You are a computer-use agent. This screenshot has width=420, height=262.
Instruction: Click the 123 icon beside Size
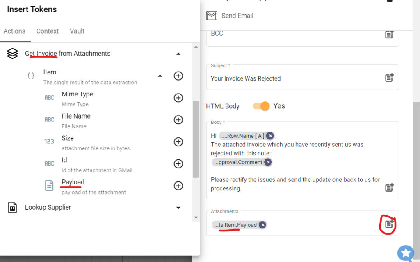pyautogui.click(x=49, y=141)
